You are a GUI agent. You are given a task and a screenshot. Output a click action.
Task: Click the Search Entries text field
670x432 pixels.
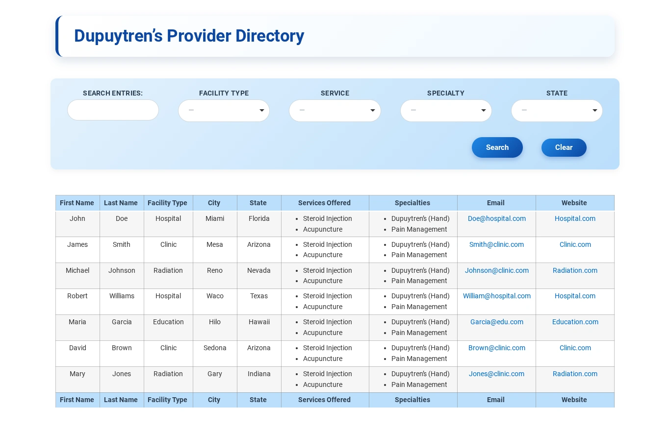click(113, 110)
